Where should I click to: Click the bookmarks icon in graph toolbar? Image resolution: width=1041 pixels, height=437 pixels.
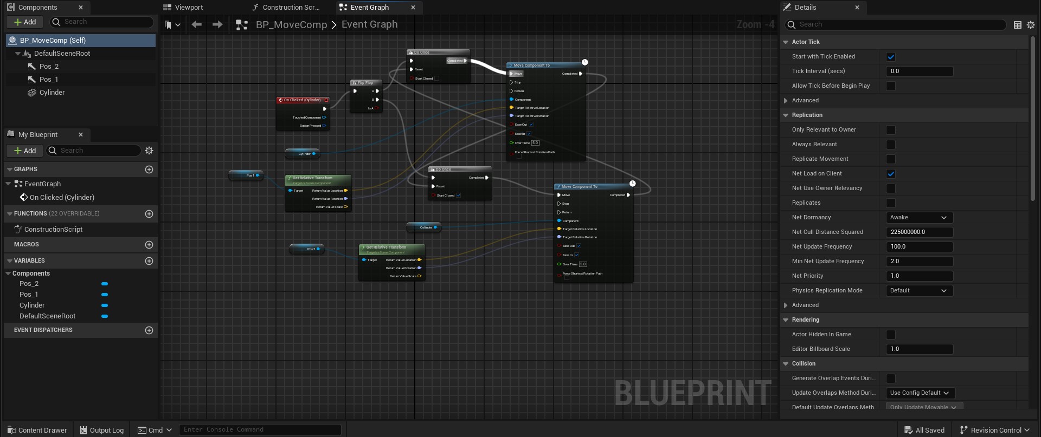pos(169,25)
